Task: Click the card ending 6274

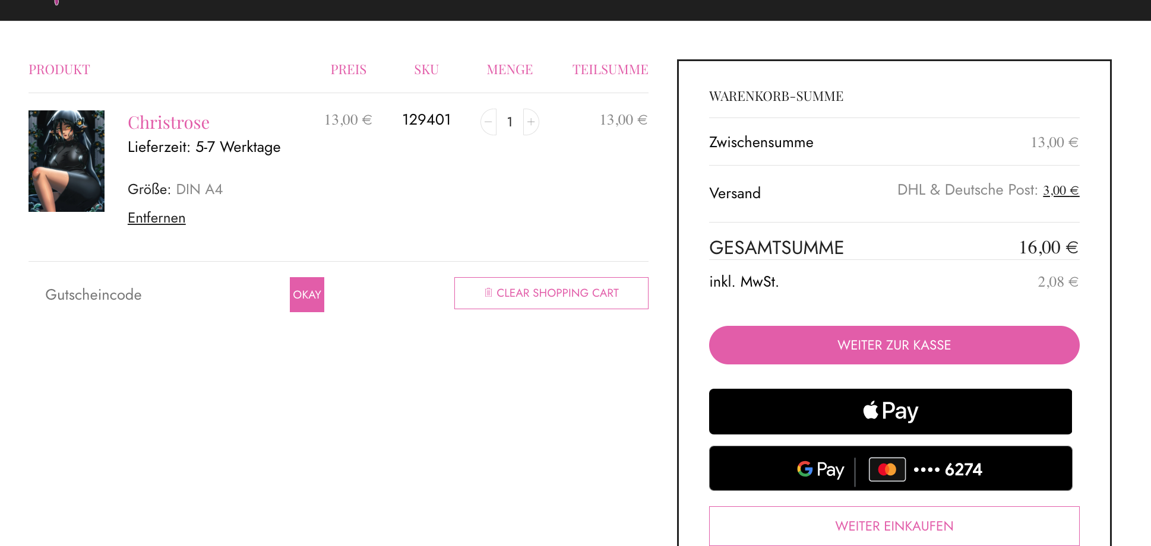Action: pyautogui.click(x=948, y=469)
